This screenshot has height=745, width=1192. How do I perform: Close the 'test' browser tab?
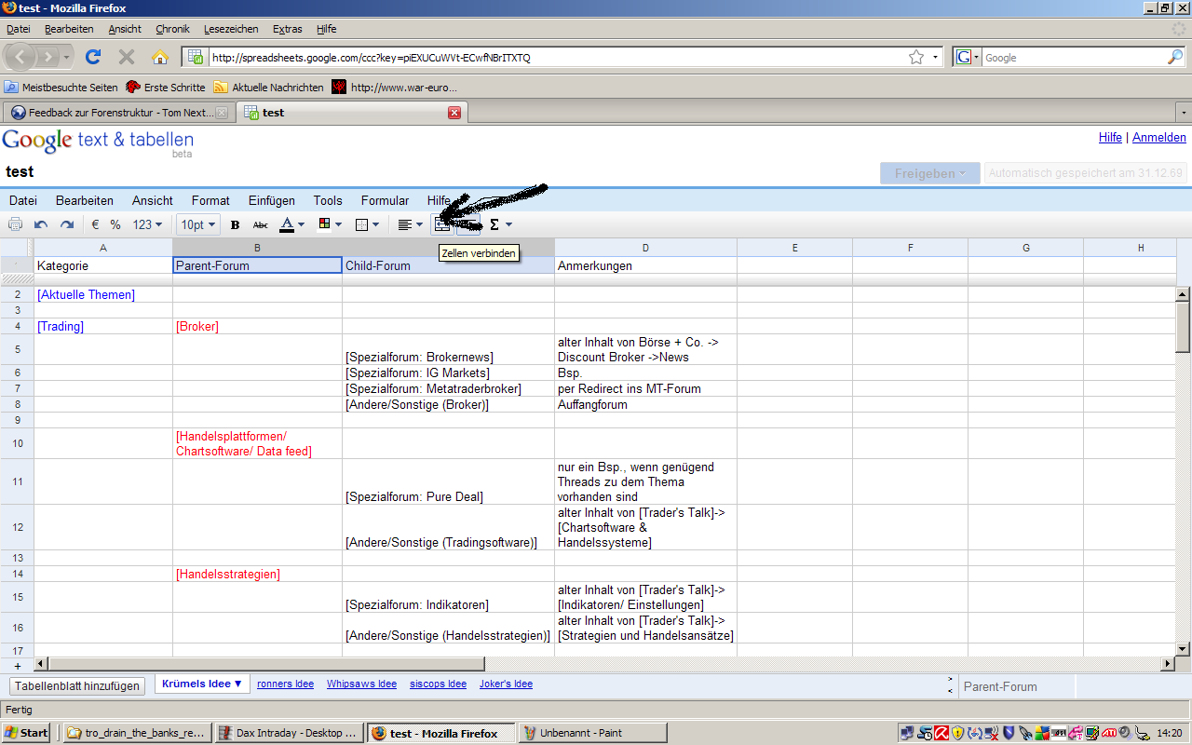[454, 113]
